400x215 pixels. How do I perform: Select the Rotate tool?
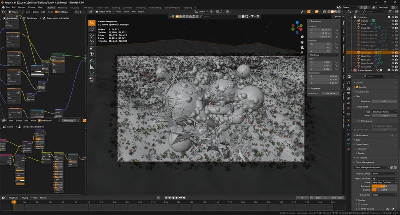click(x=92, y=42)
